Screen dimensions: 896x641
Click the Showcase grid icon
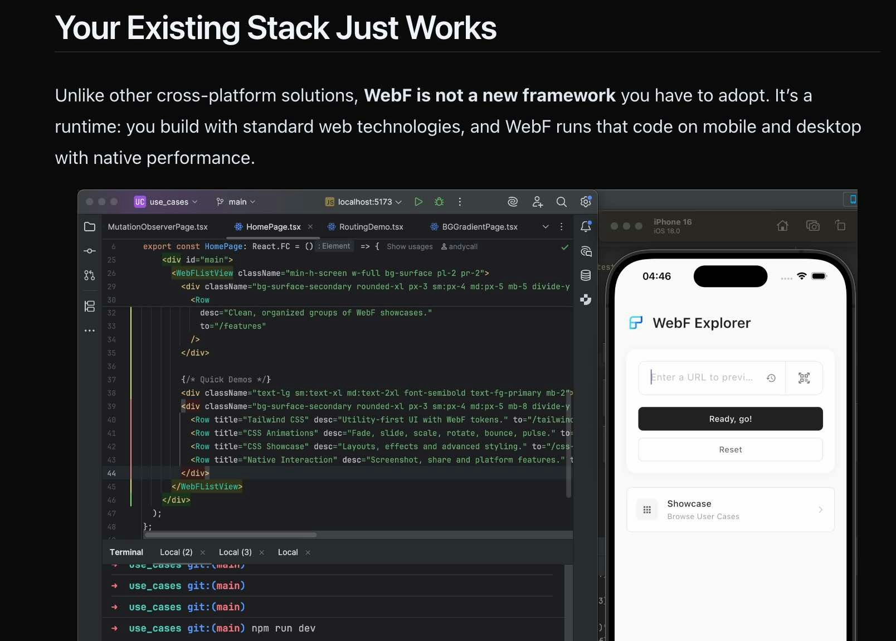[647, 509]
